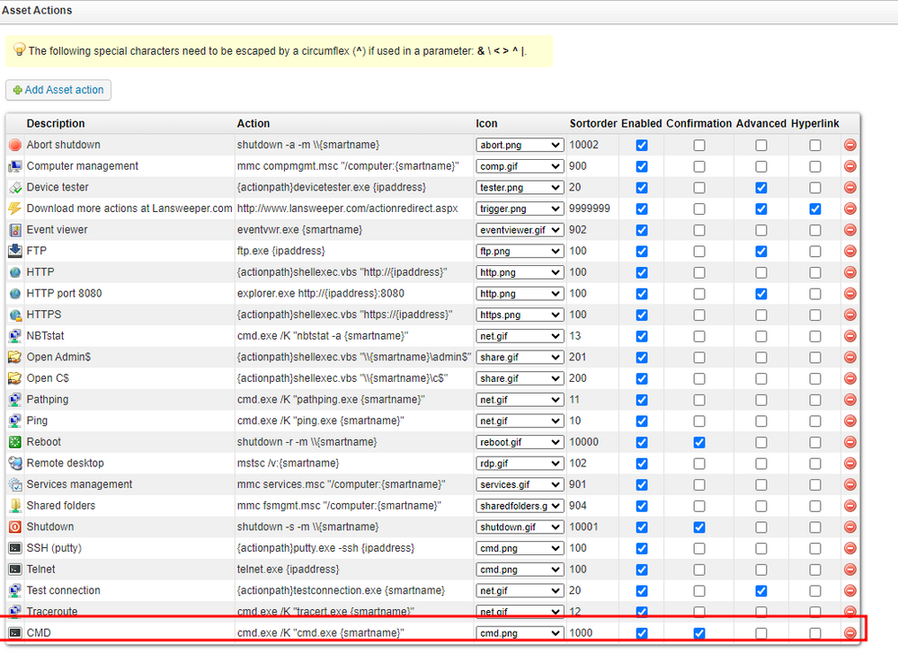
Task: Uncheck Confirmation for the Reboot action
Action: [x=699, y=442]
